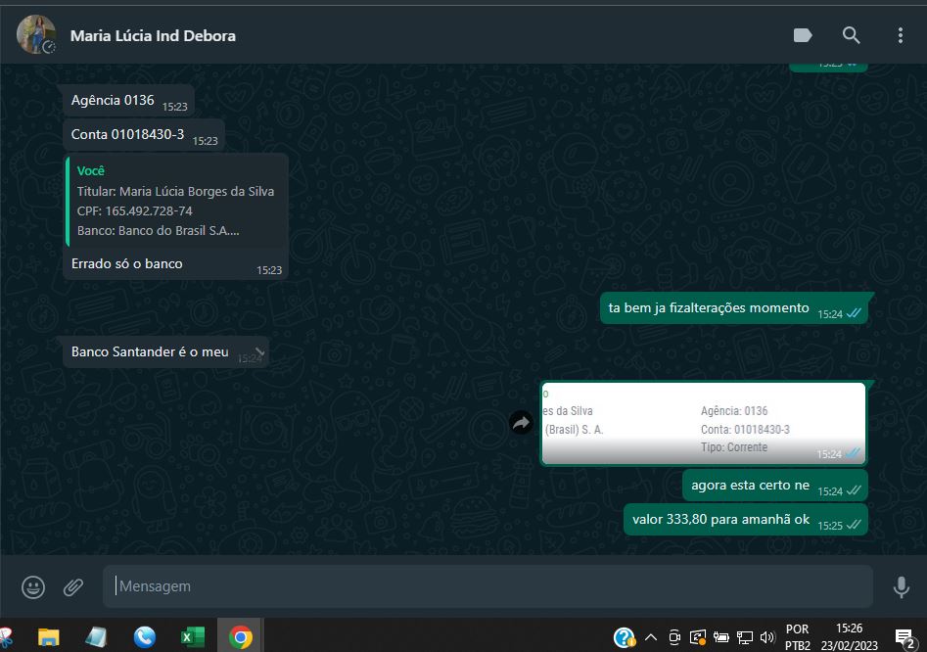Show hidden system tray icons

(x=650, y=637)
